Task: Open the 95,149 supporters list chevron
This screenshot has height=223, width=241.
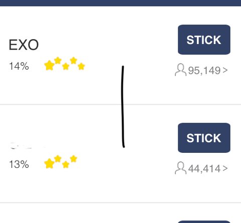Action: [225, 70]
